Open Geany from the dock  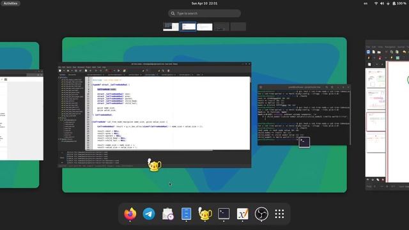pos(205,214)
